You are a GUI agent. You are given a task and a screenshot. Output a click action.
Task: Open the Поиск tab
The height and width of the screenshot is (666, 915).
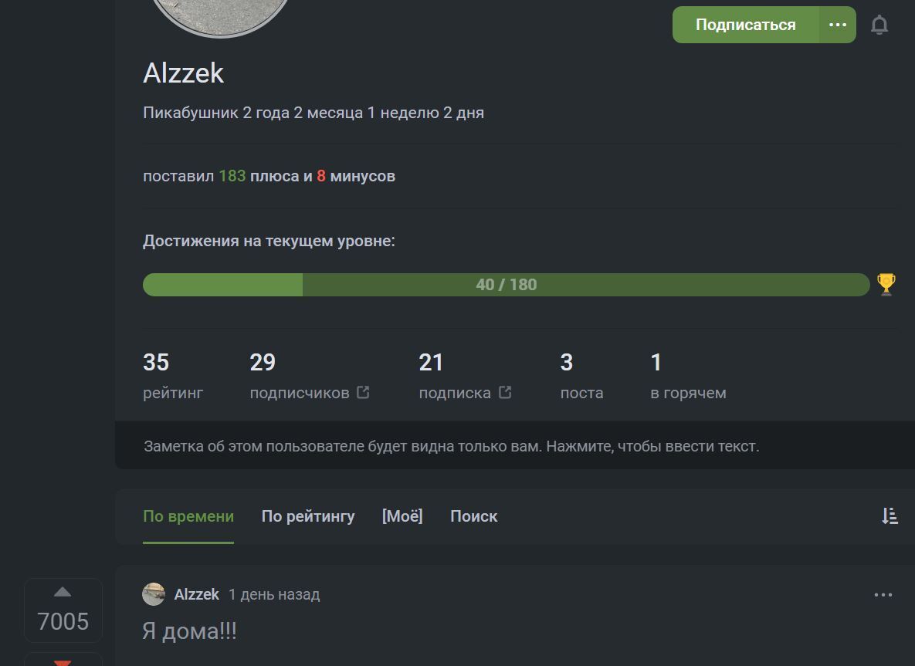tap(473, 516)
